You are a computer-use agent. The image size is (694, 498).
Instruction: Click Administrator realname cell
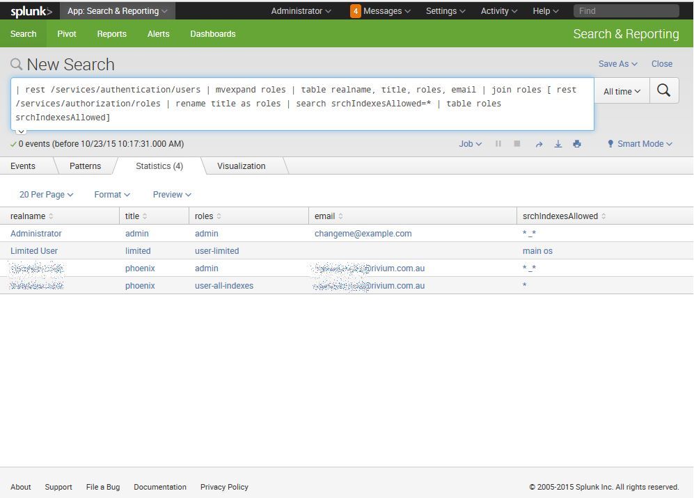click(x=36, y=234)
